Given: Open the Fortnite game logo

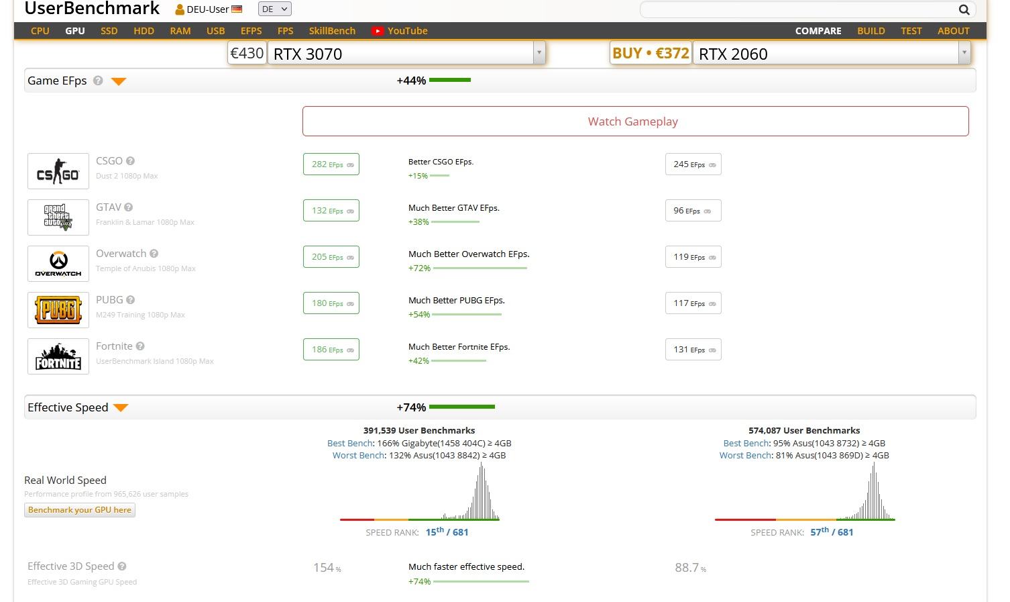Looking at the screenshot, I should click(x=58, y=356).
